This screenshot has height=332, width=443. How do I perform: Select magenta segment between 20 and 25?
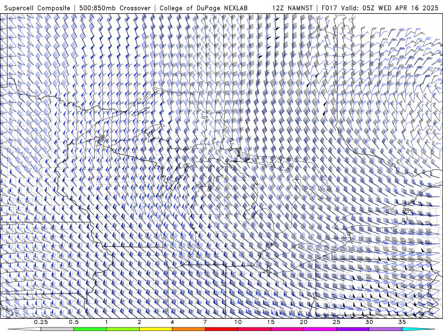320,329
